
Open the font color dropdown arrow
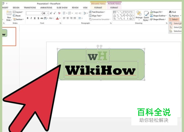pos(60,18)
